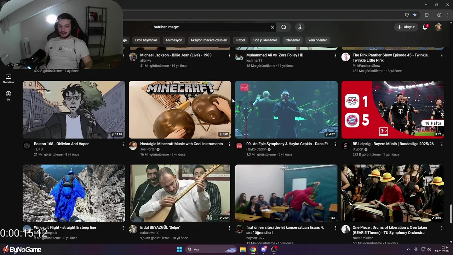Play the RB Leipzig 1-5 thumbnail

point(392,110)
